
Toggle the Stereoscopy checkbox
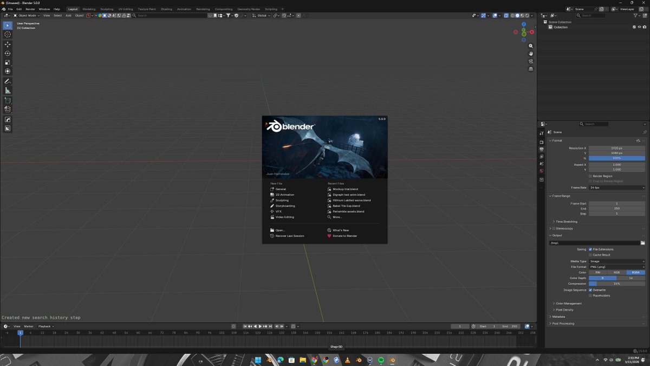pyautogui.click(x=554, y=228)
